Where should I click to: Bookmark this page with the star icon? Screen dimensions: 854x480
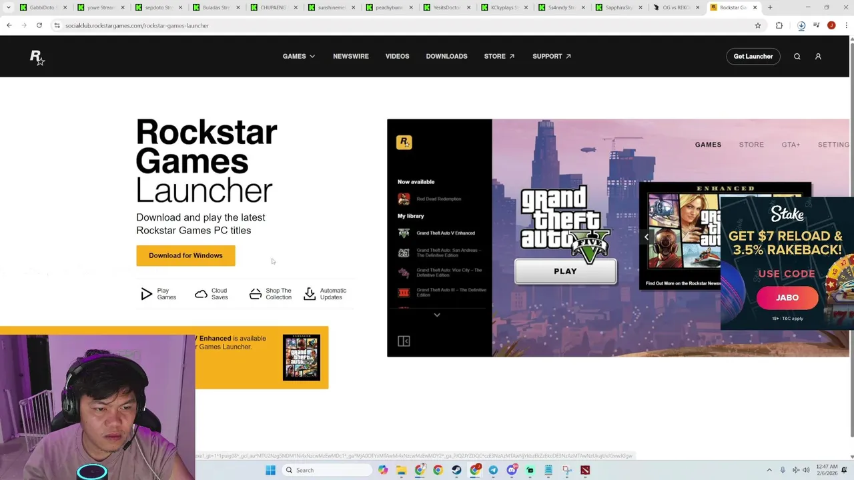click(758, 25)
